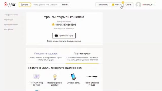Open Настройки in sidebar
Screen dimensions: 162x91
coord(9,30)
